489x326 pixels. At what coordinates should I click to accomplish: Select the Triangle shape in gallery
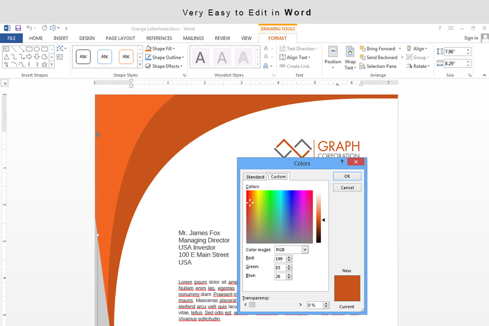pos(7,57)
